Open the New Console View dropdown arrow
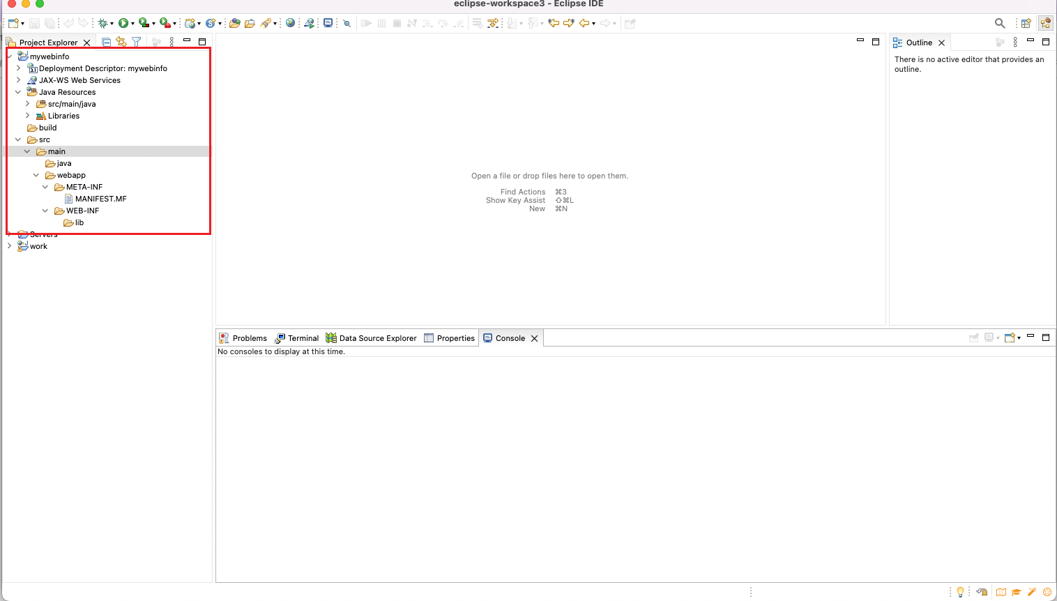The height and width of the screenshot is (601, 1057). click(x=1019, y=338)
